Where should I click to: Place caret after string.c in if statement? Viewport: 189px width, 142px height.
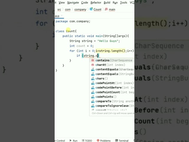(98, 56)
